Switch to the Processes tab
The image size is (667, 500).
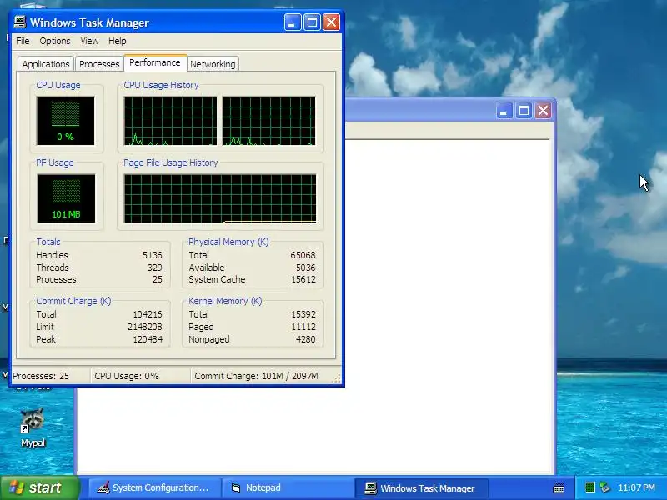(x=99, y=64)
